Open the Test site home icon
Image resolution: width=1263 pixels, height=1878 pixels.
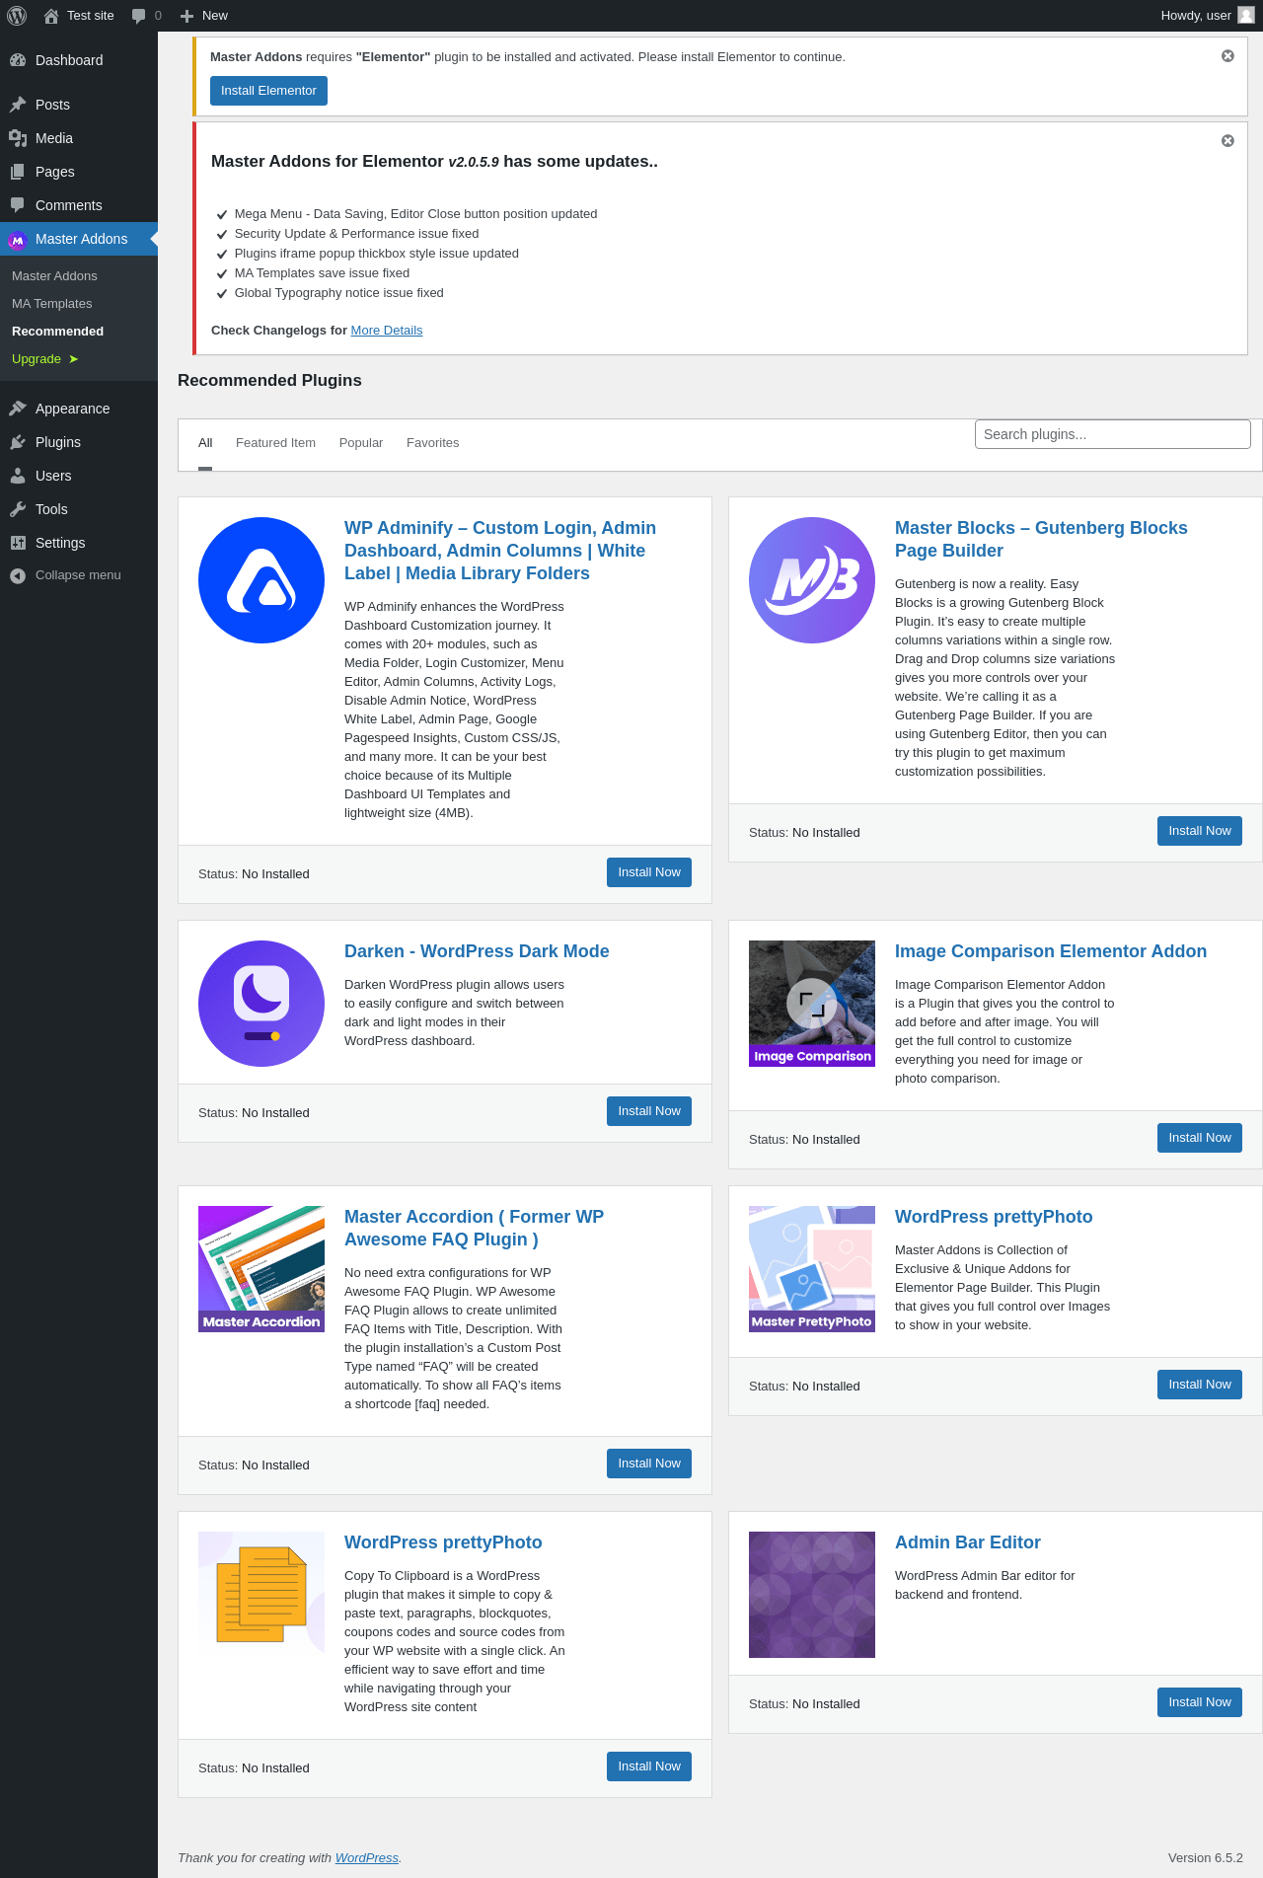coord(51,16)
